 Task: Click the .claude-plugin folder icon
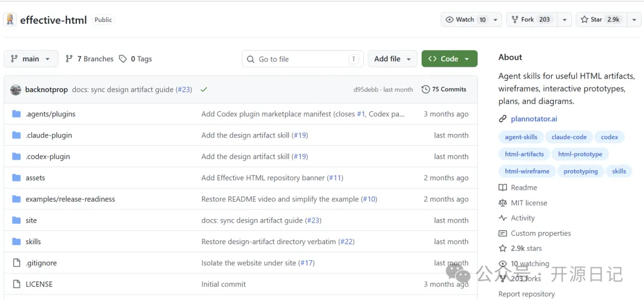click(x=17, y=135)
